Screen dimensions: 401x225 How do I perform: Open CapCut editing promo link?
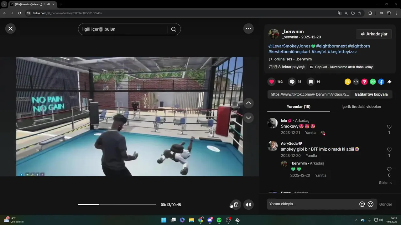click(x=341, y=67)
